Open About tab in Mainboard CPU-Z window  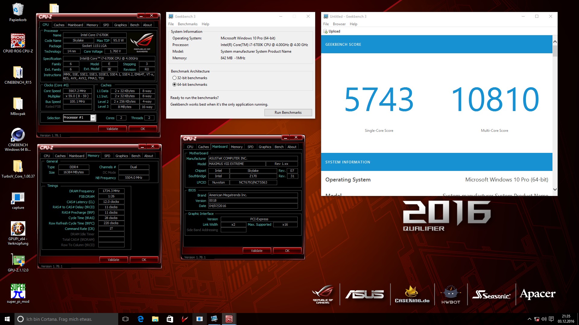[x=292, y=147]
